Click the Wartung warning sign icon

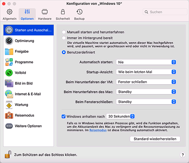point(9,105)
